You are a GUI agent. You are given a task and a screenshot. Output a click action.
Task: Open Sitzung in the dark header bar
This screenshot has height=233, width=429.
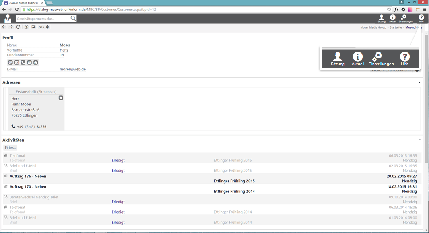coord(382,19)
